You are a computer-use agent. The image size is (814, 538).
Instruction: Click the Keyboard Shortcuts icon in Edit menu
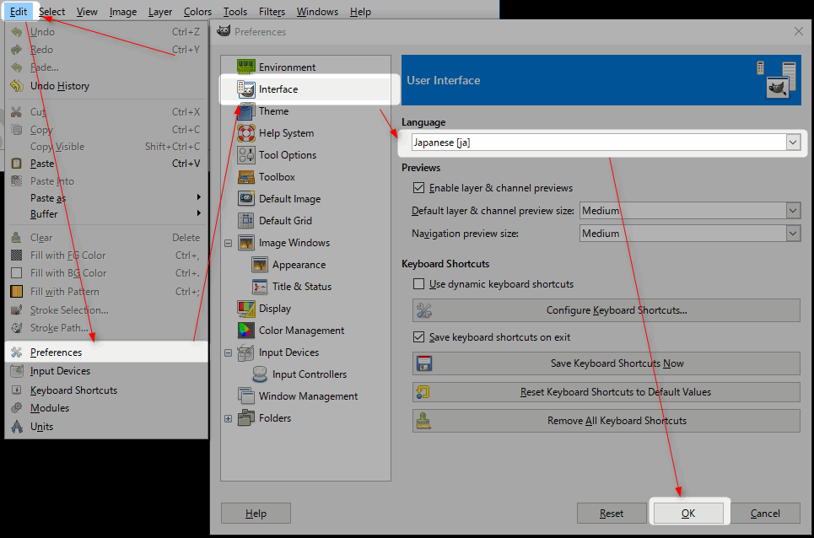(17, 390)
